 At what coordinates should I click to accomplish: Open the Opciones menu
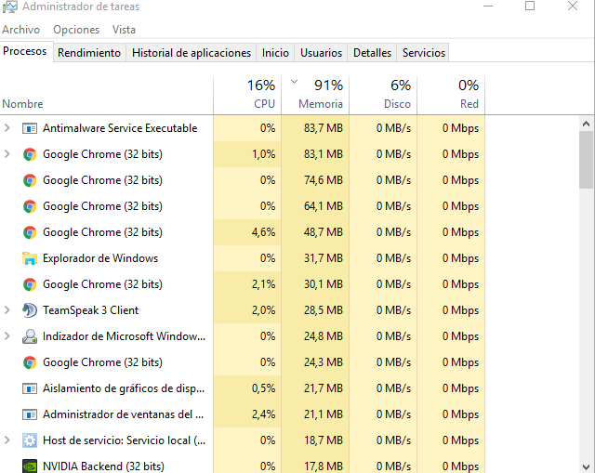point(76,30)
